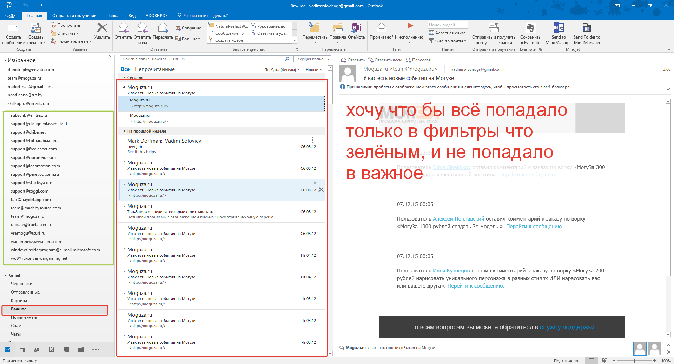Show the Unread (Непрочитанные) filter tab
The image size is (674, 364).
click(x=155, y=69)
